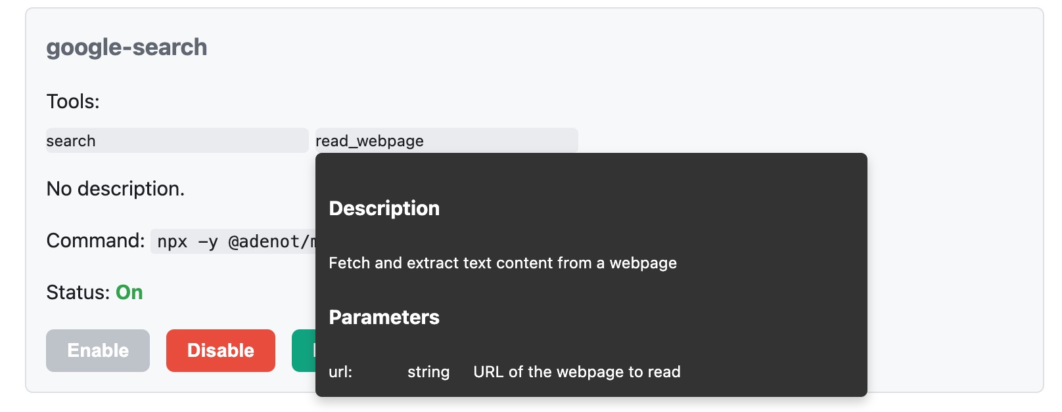
Task: Click the "Command:" label
Action: (95, 241)
